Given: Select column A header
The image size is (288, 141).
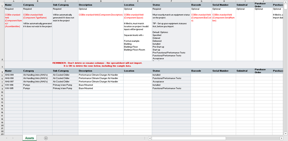Looking at the screenshot, I should click(x=14, y=1).
